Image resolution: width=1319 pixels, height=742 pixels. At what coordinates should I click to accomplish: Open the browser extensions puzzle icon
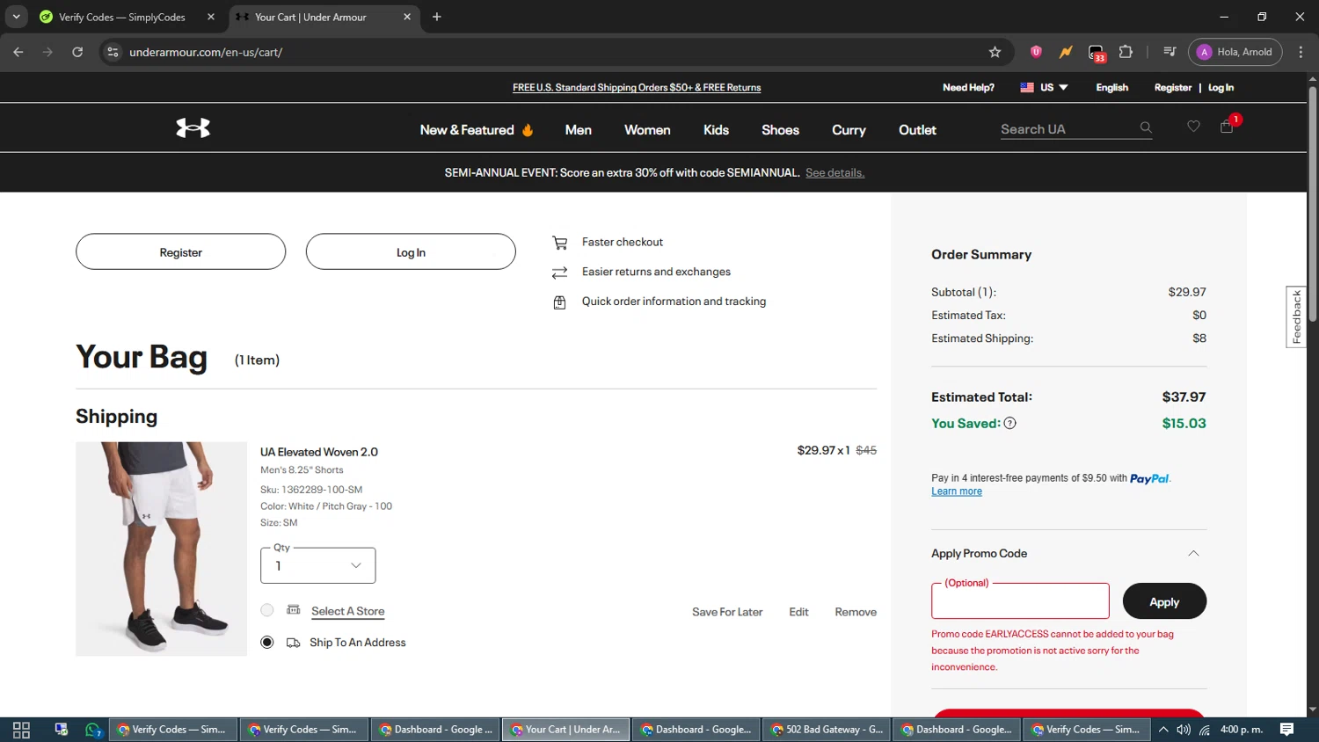[1126, 52]
